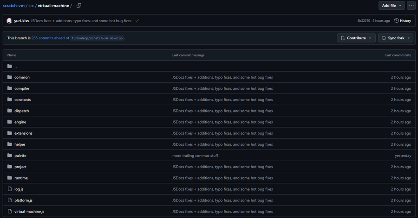Click the Last commit message column header
Screen dimensions: 418x218
coord(188,55)
